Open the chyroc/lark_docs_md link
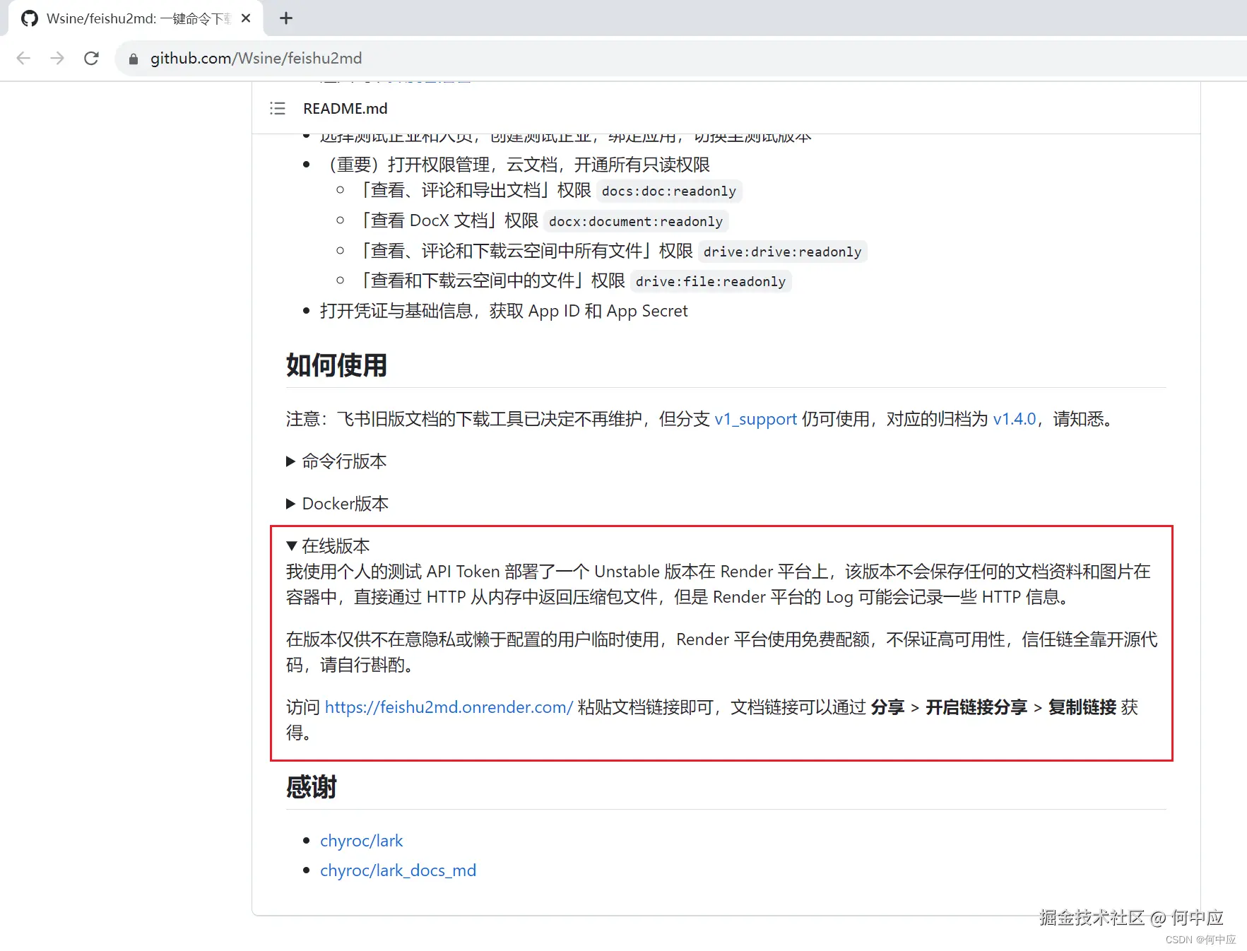The width and height of the screenshot is (1247, 951). tap(398, 870)
